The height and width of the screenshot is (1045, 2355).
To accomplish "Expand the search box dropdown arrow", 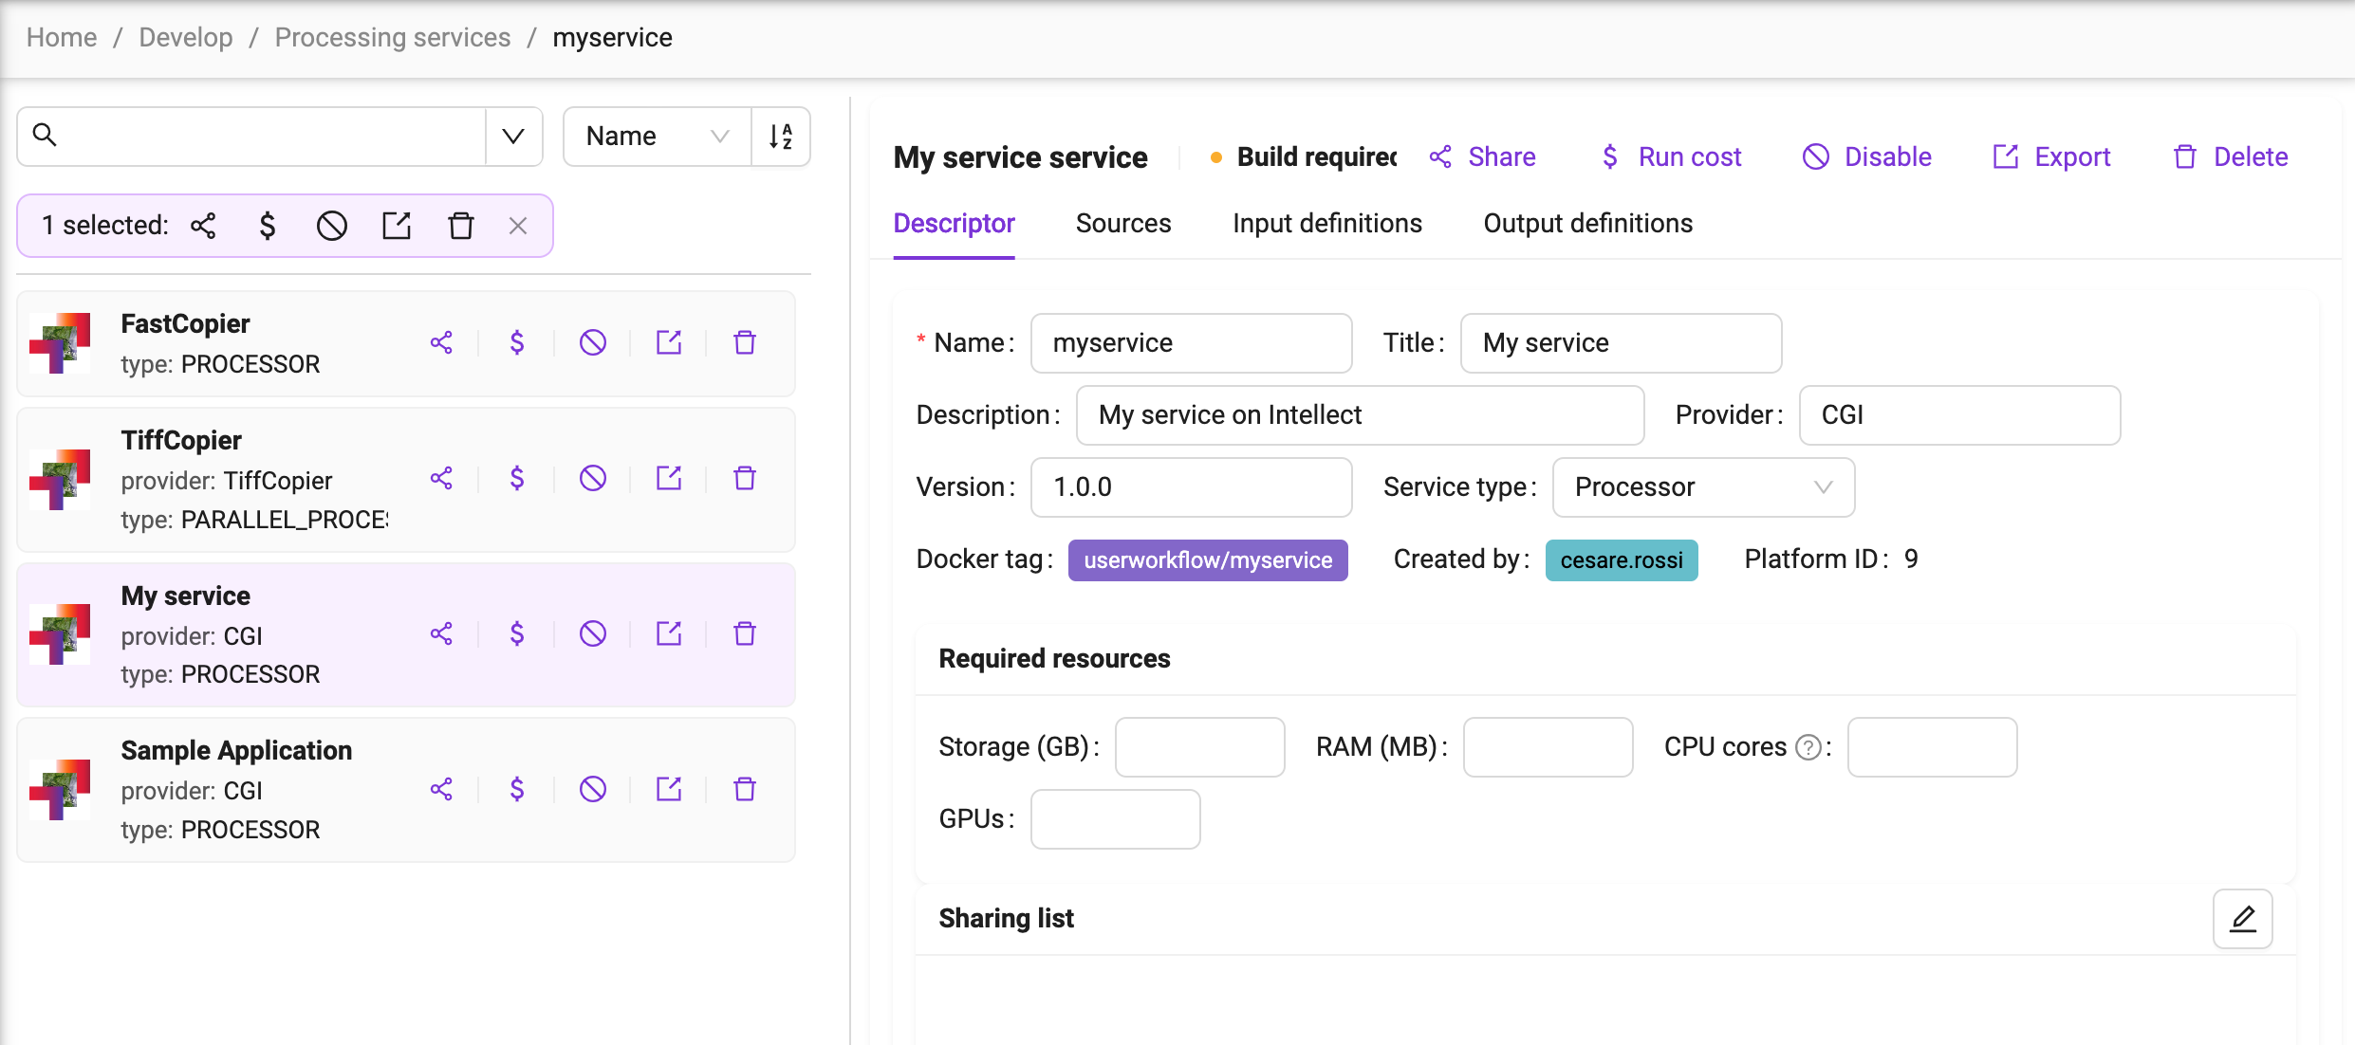I will 513,137.
